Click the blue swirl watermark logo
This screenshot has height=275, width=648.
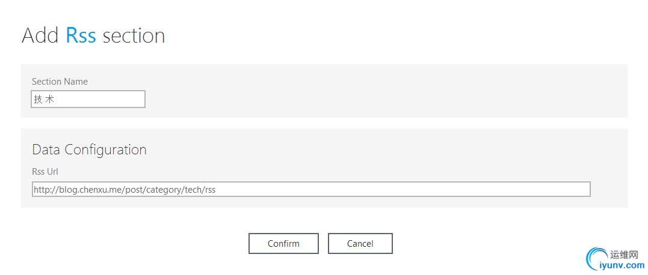pos(596,259)
